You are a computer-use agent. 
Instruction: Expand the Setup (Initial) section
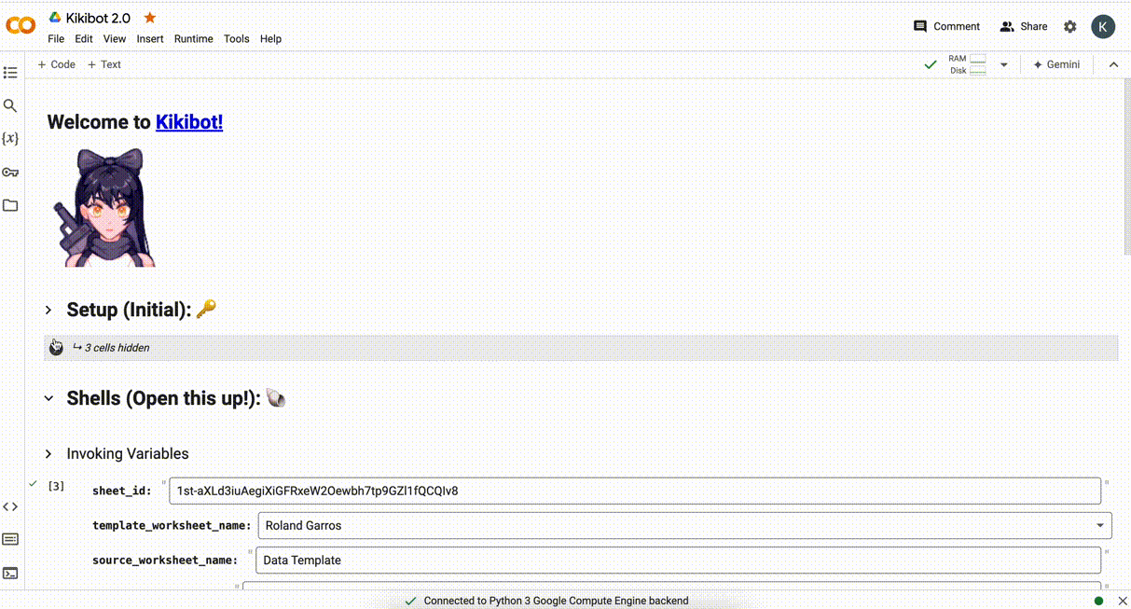coord(48,310)
